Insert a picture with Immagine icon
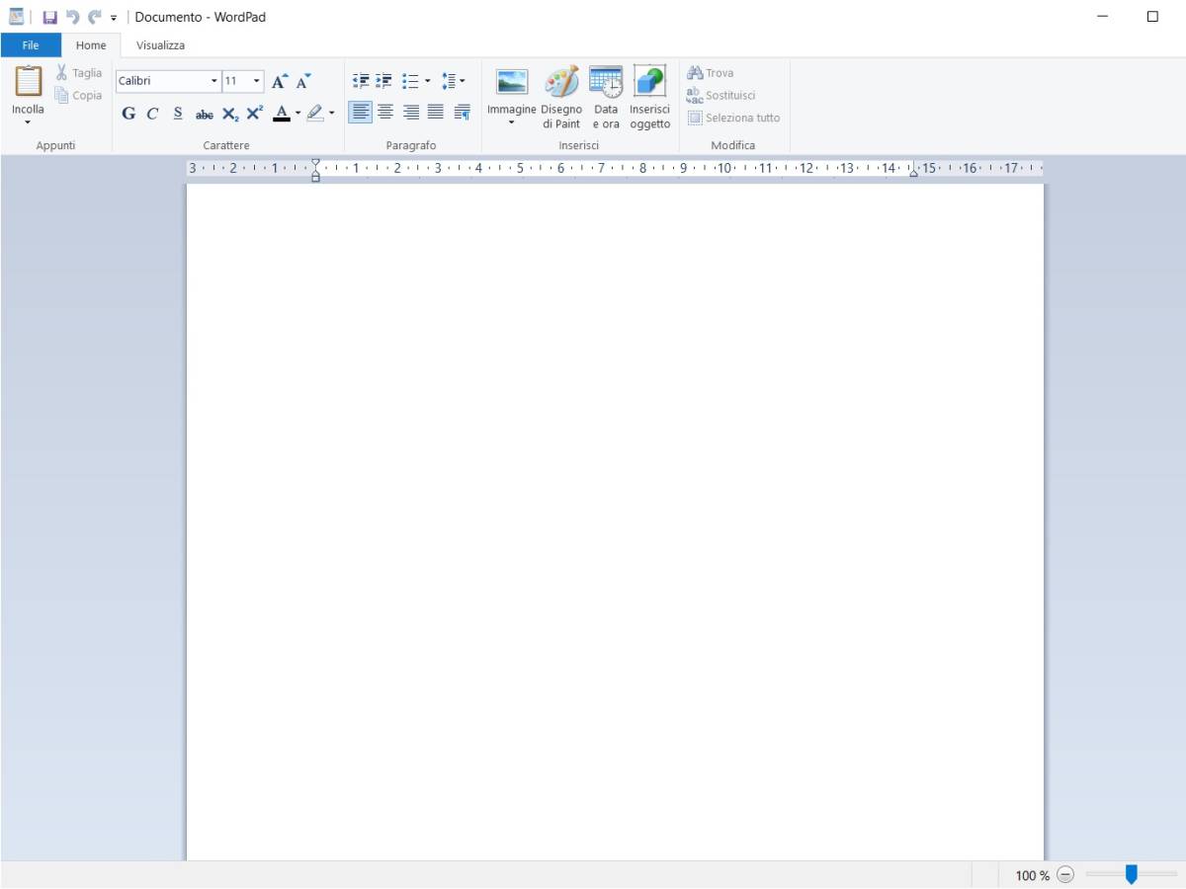Screen dimensions: 1186x889 click(512, 82)
